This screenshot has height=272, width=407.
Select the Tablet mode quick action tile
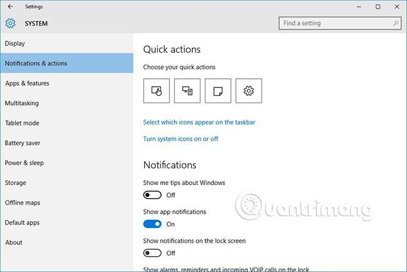click(x=157, y=91)
